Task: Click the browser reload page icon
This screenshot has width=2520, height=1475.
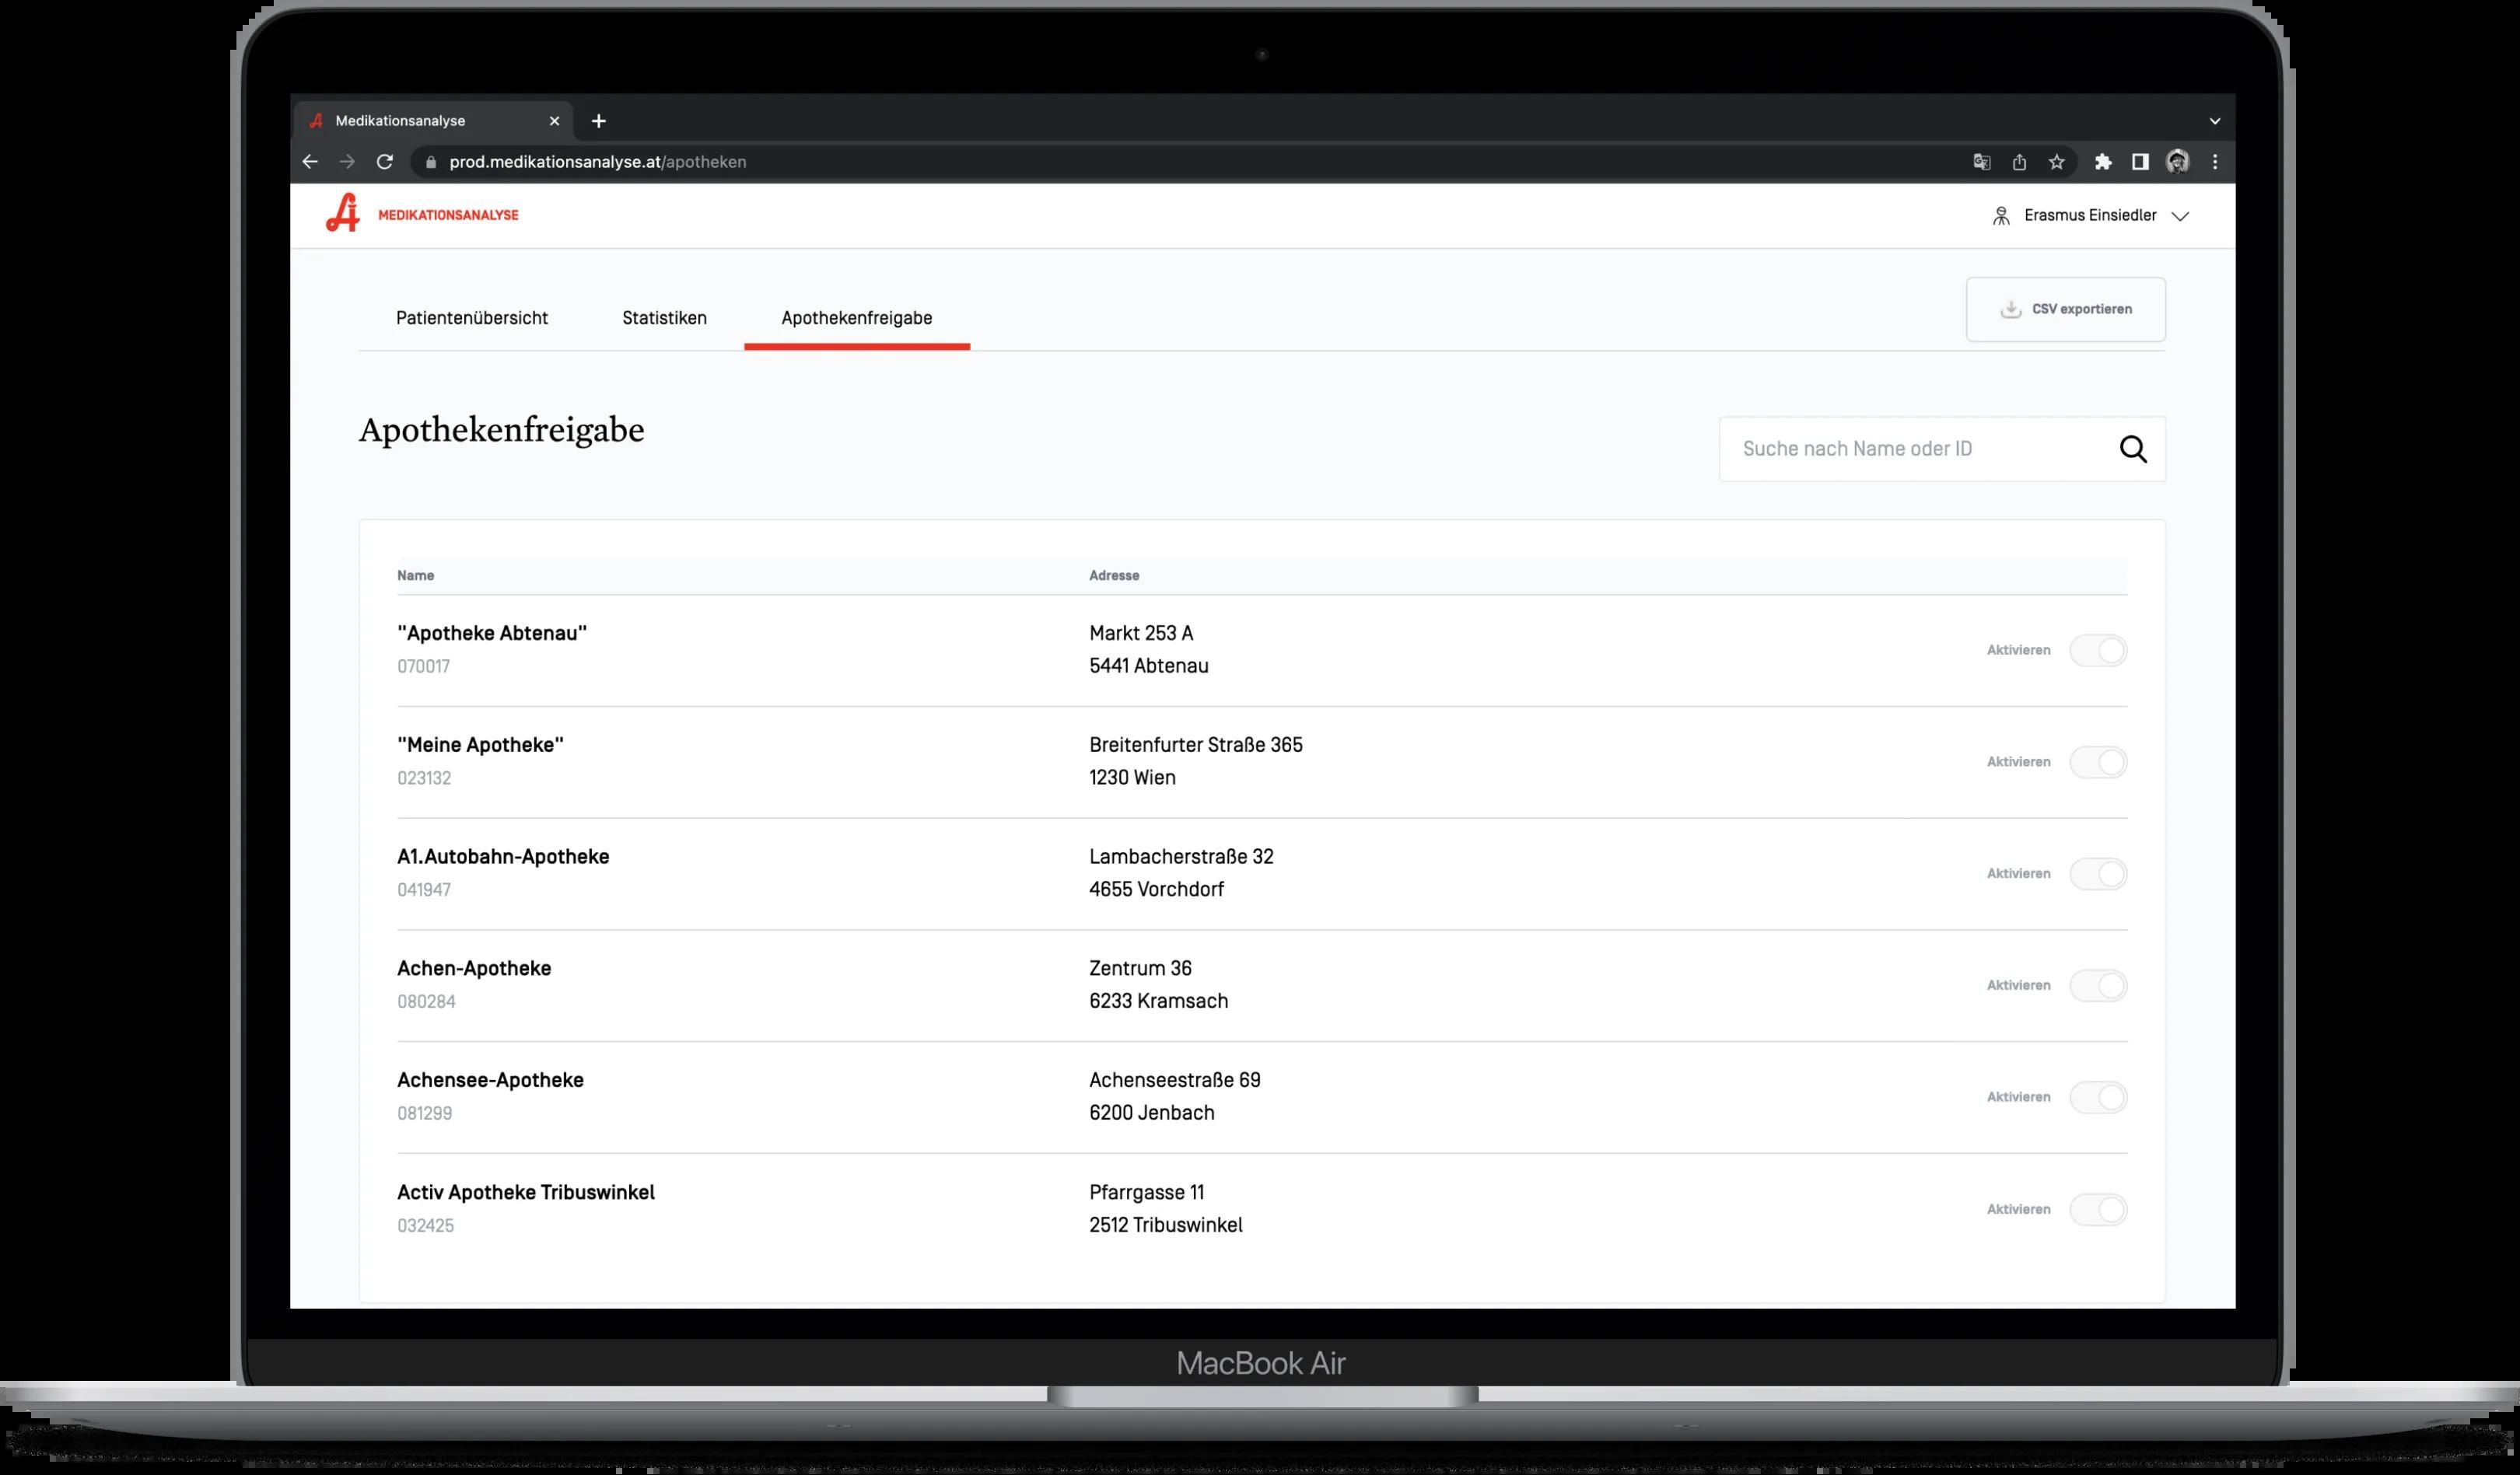Action: coord(385,162)
